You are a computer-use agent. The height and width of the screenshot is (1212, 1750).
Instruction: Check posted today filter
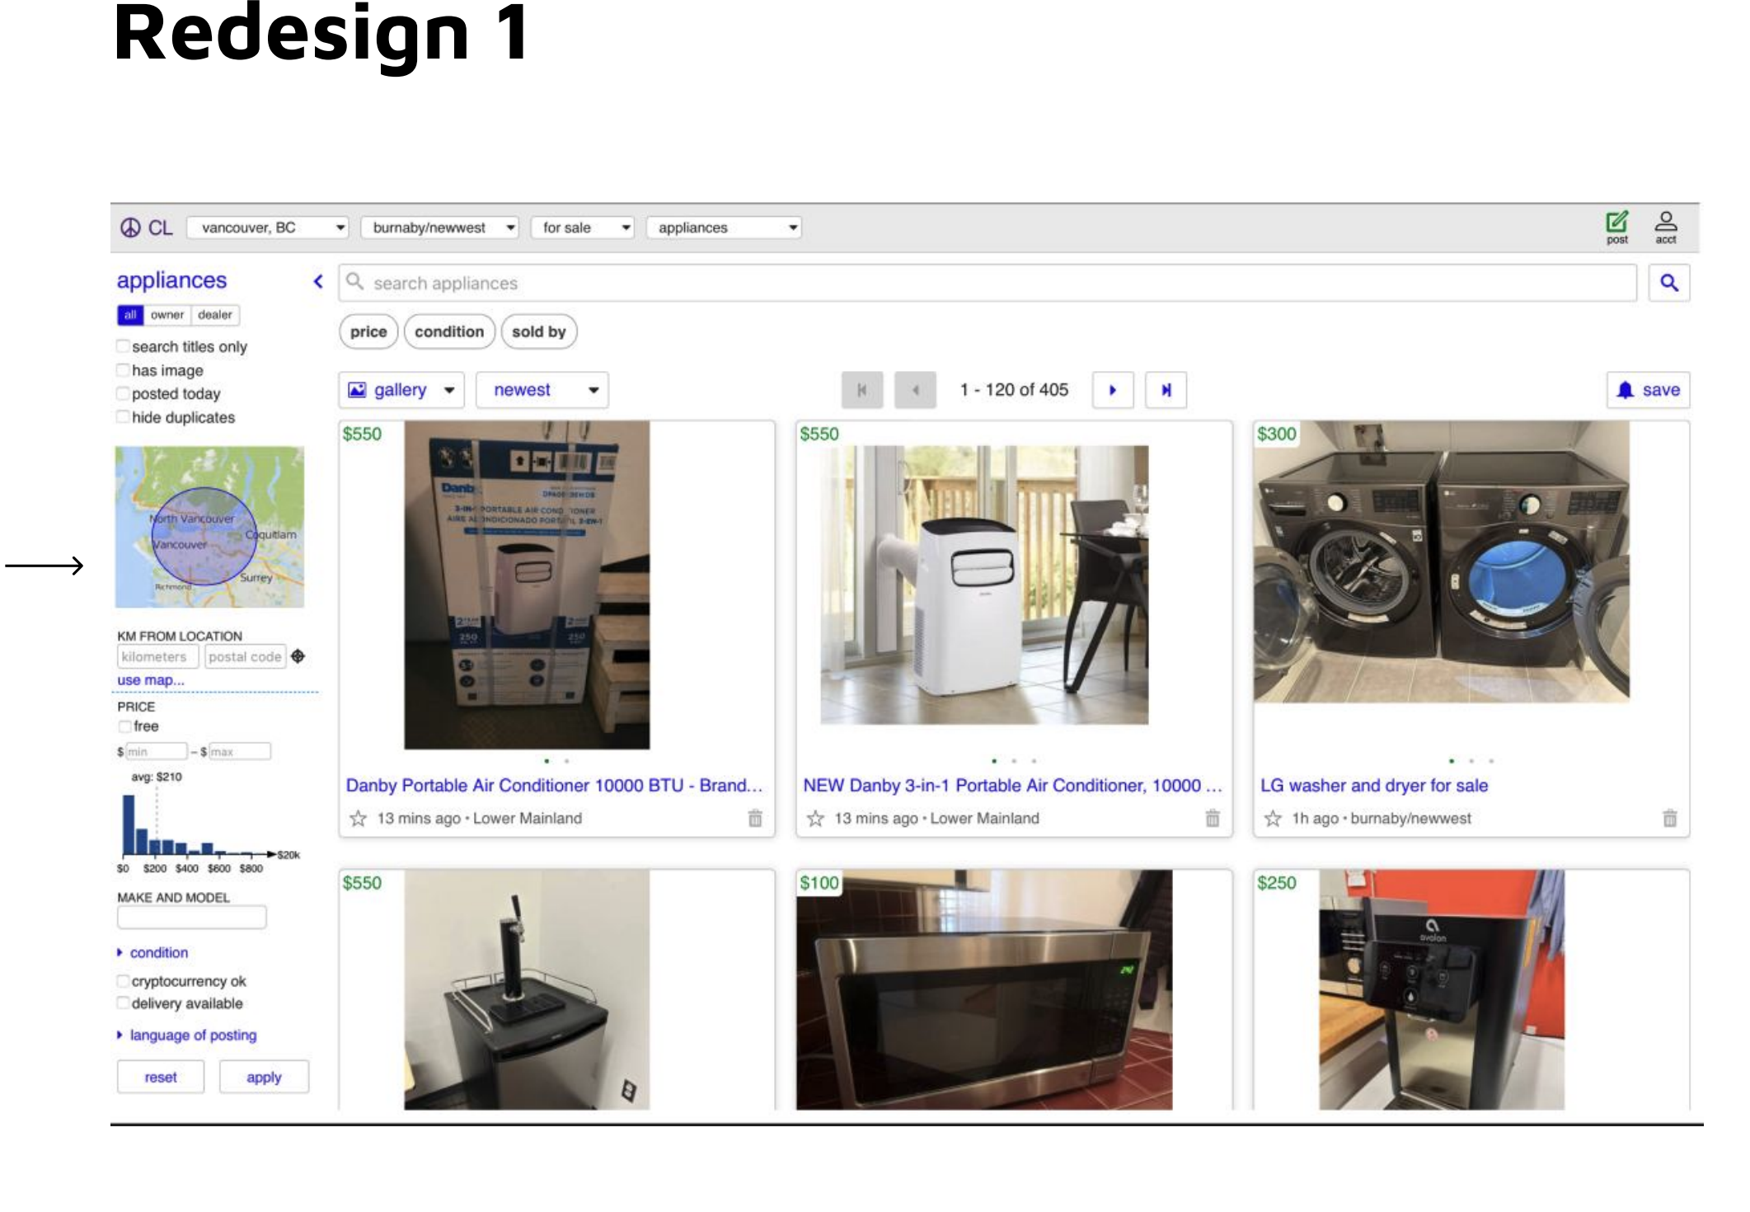coord(123,393)
